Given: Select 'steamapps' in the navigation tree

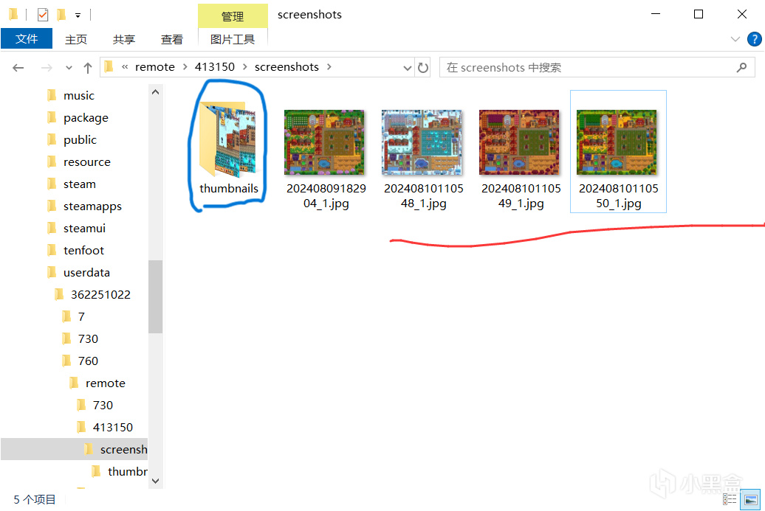Looking at the screenshot, I should coord(92,206).
